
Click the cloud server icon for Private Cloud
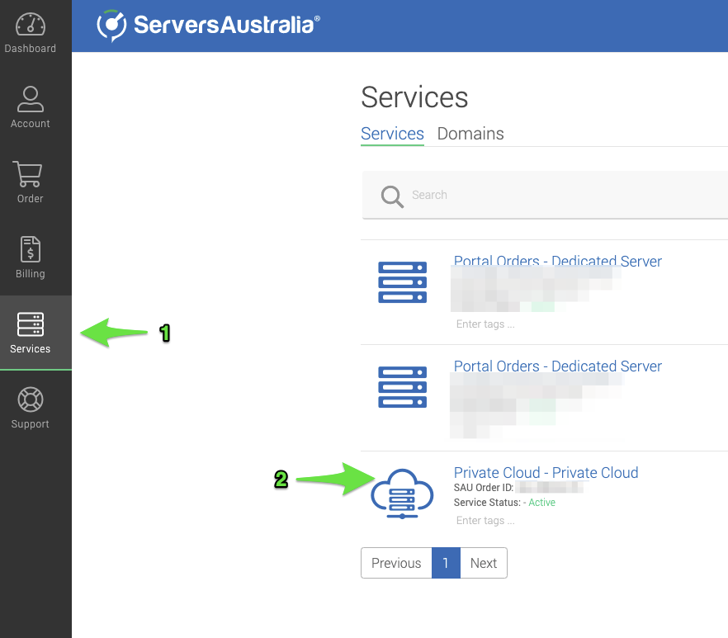point(402,491)
